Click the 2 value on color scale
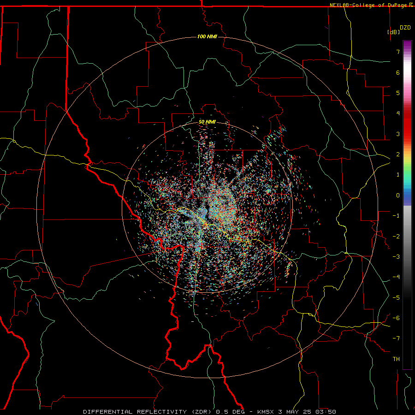This screenshot has height=415, width=415. [x=398, y=154]
